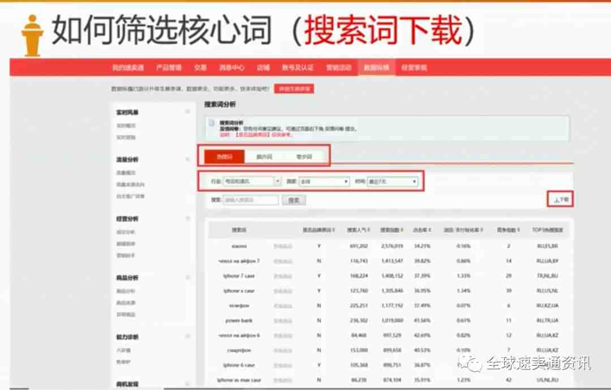Sort the table by 搜索指数 column
This screenshot has width=611, height=390.
coord(391,230)
